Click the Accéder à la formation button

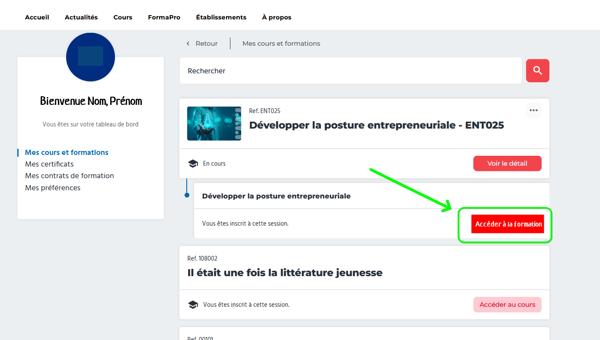(507, 224)
